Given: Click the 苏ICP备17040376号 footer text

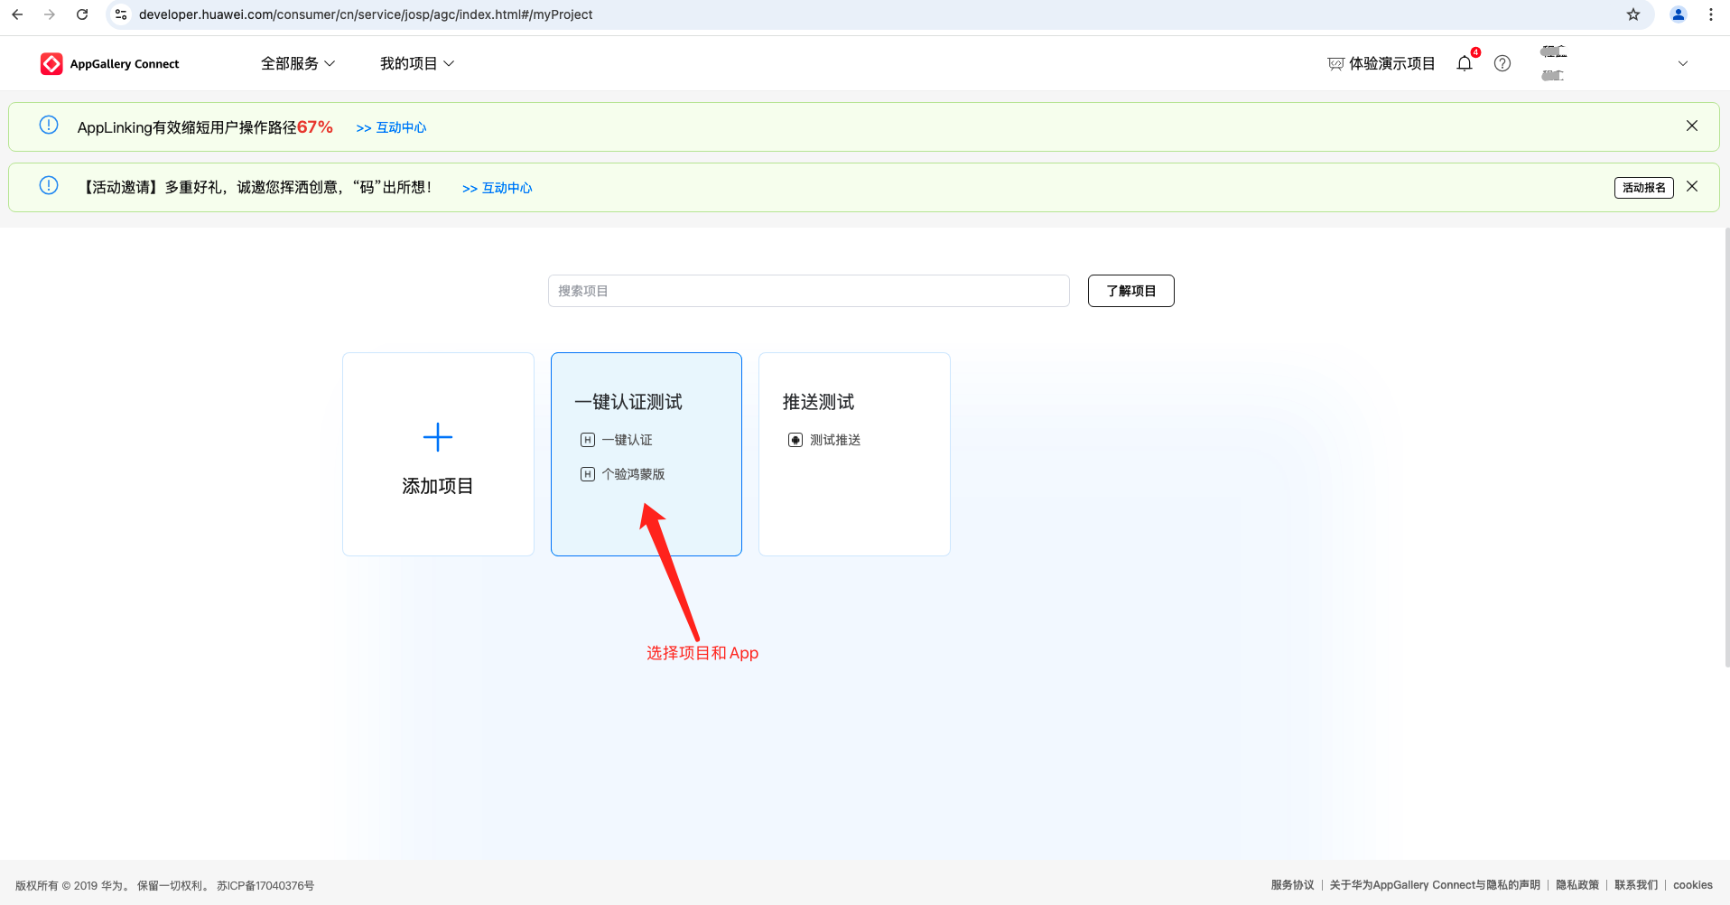Looking at the screenshot, I should 265,886.
